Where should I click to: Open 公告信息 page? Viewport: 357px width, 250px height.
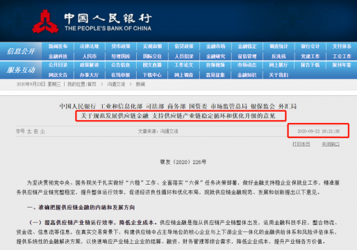tap(121, 65)
